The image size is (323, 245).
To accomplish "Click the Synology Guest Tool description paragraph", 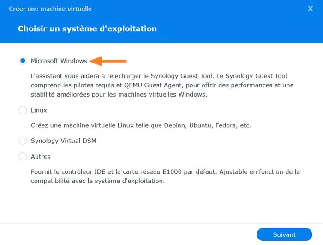I will pos(162,85).
